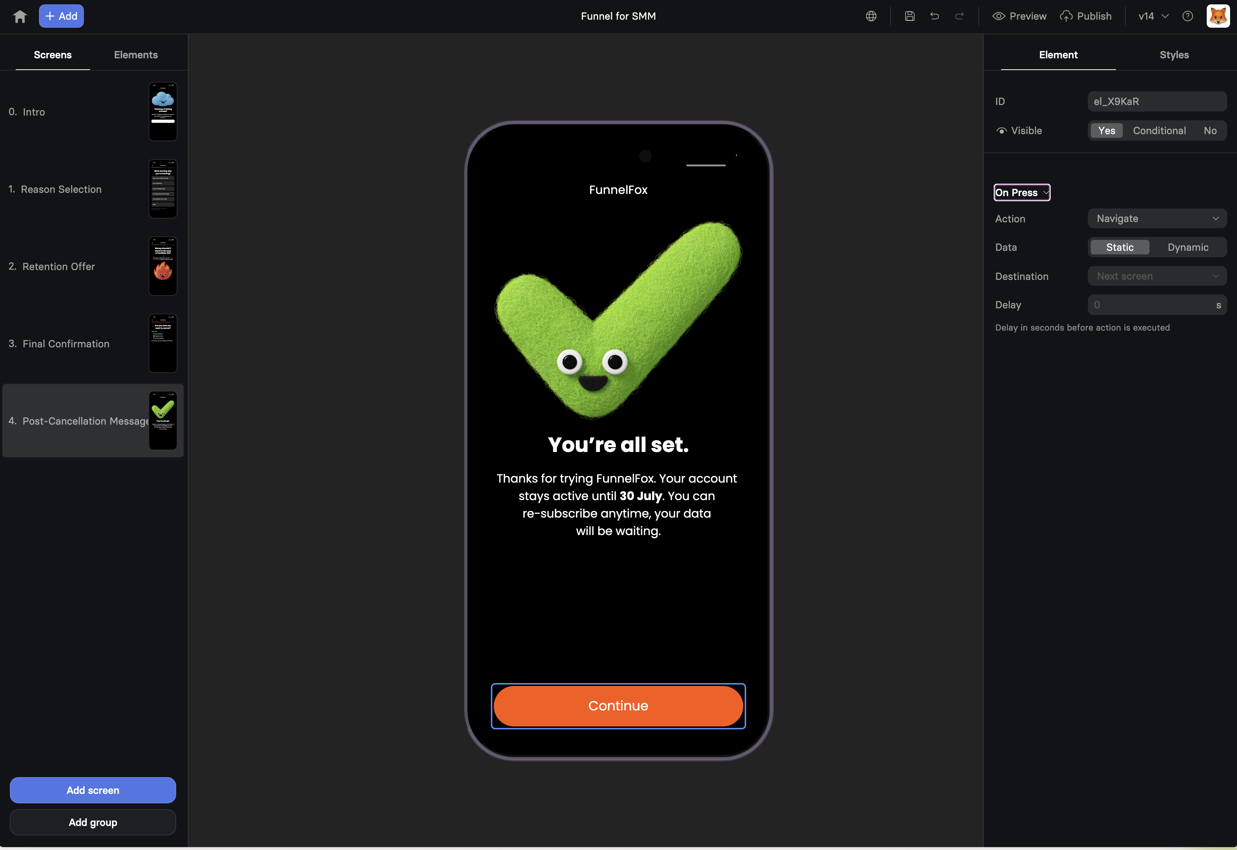
Task: Open the fox profile avatar
Action: coord(1218,16)
